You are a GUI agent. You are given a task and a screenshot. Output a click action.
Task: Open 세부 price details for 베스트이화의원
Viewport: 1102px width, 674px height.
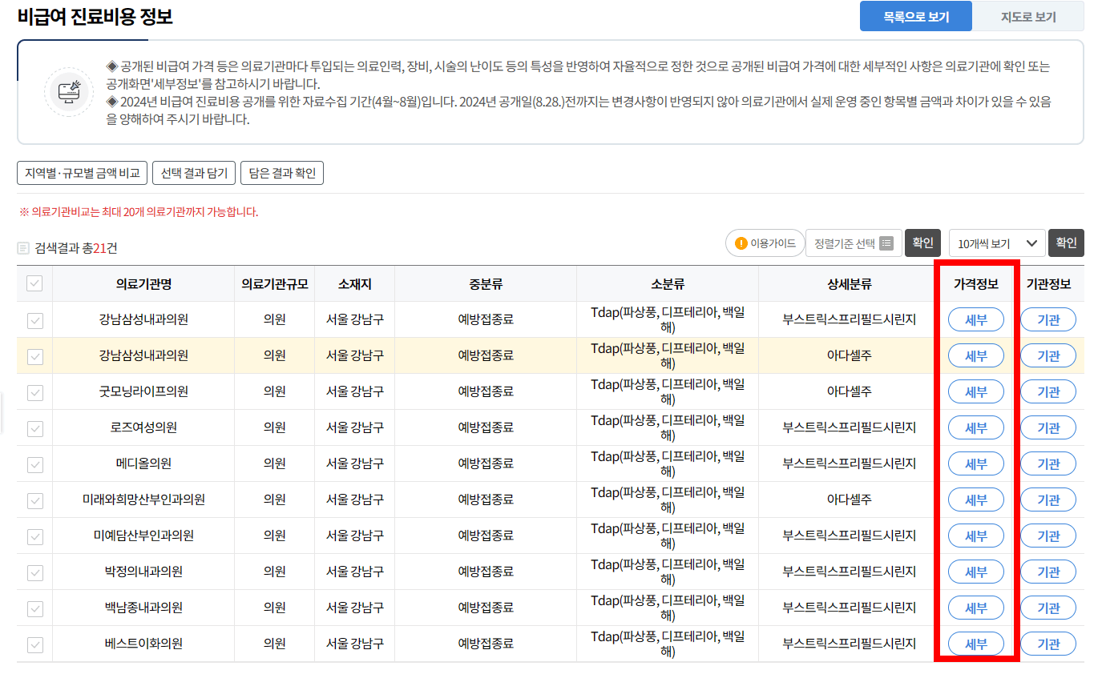[x=976, y=644]
